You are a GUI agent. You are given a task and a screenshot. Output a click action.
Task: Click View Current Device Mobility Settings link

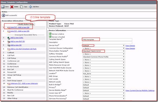[x=140, y=90]
